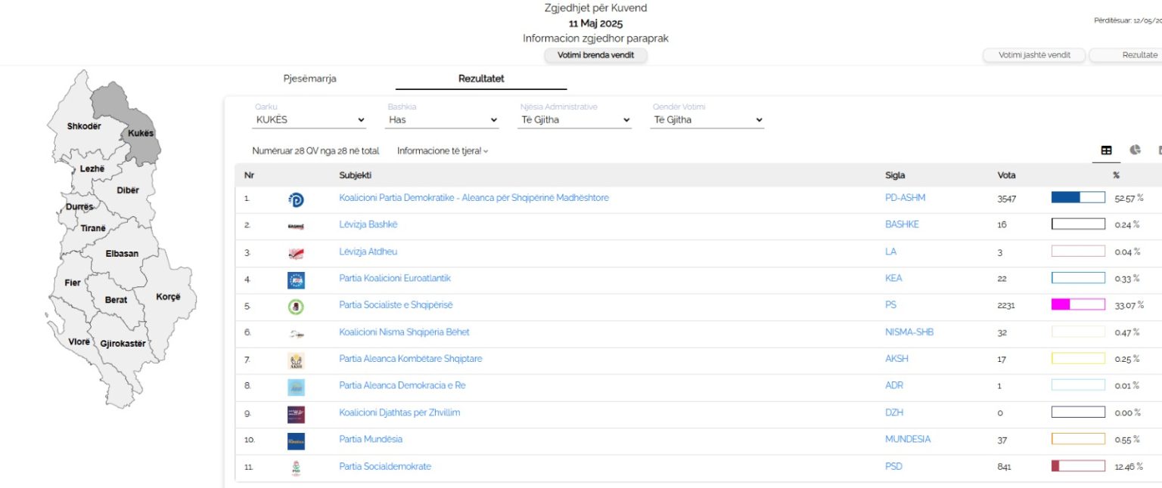Expand Informacione të tjera

point(443,151)
